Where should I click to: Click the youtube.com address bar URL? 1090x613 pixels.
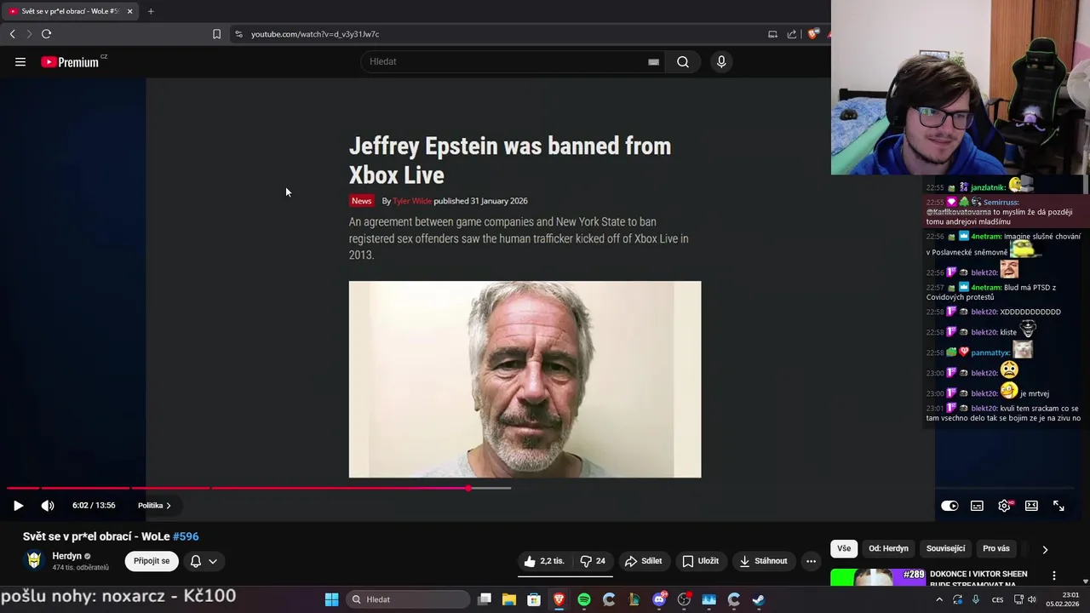tap(315, 34)
